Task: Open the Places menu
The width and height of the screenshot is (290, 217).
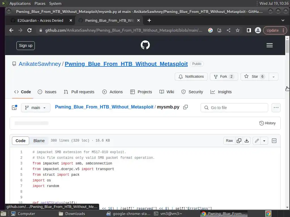Action: coord(40,3)
